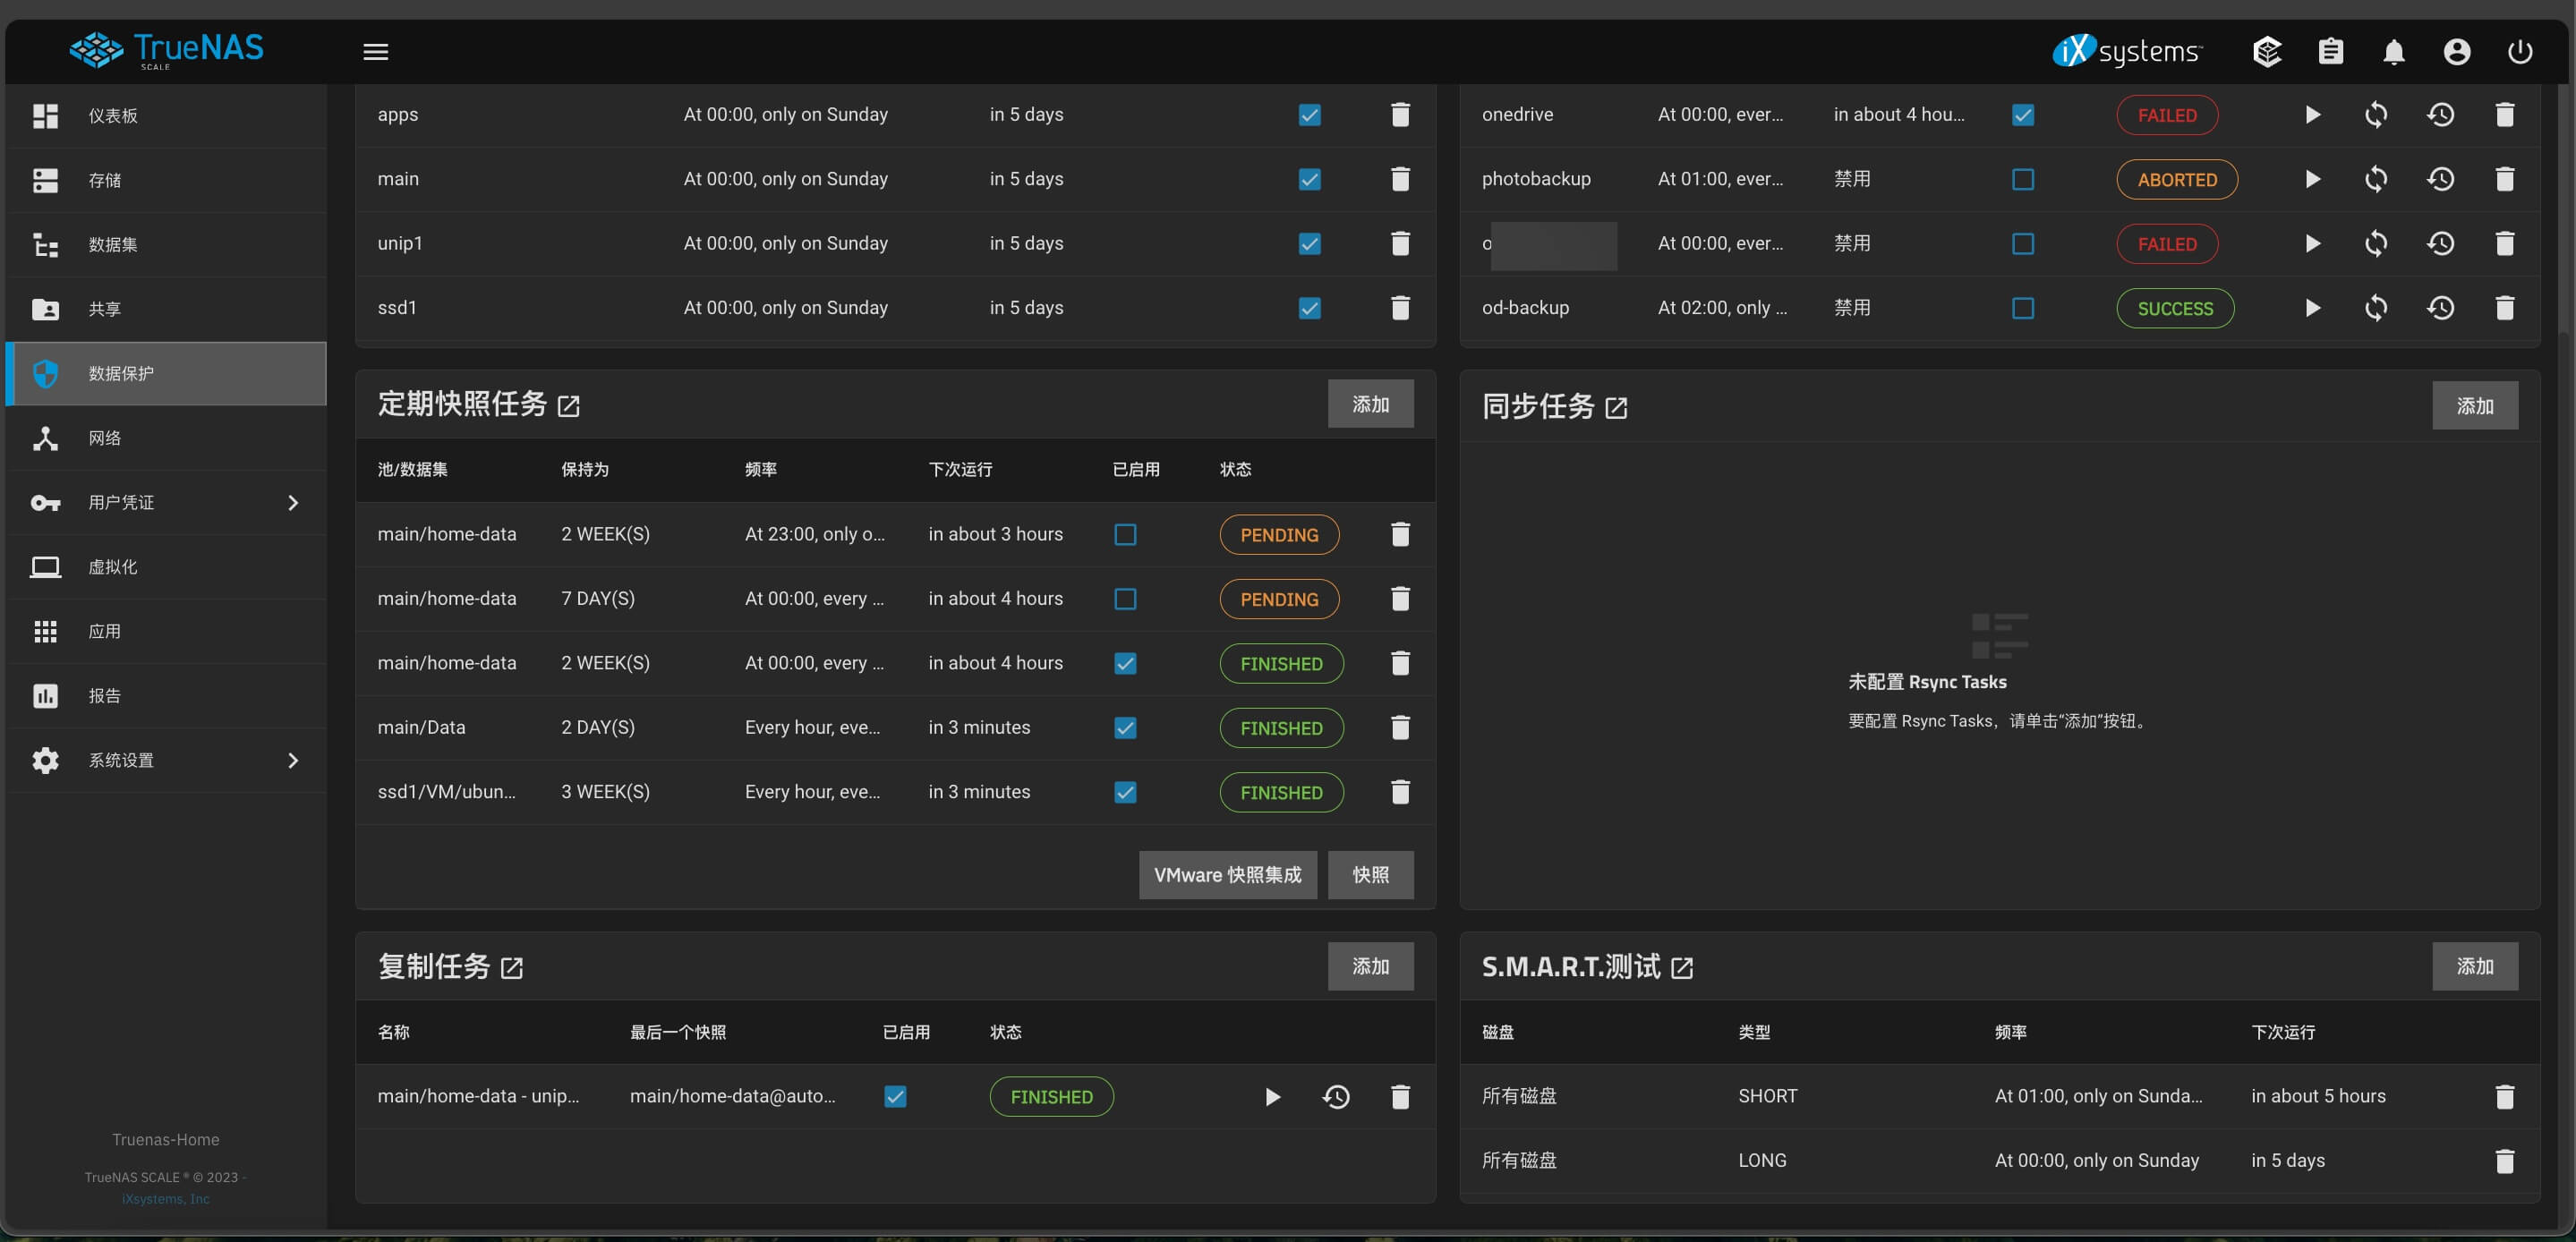The height and width of the screenshot is (1242, 2576).
Task: Run the onedrive cloud sync task
Action: pos(2312,114)
